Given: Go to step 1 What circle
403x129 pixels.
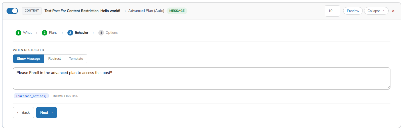Looking at the screenshot, I should (18, 33).
